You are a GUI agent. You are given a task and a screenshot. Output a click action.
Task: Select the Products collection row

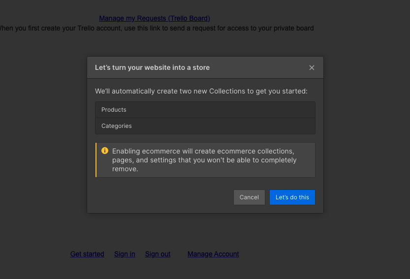pyautogui.click(x=205, y=110)
